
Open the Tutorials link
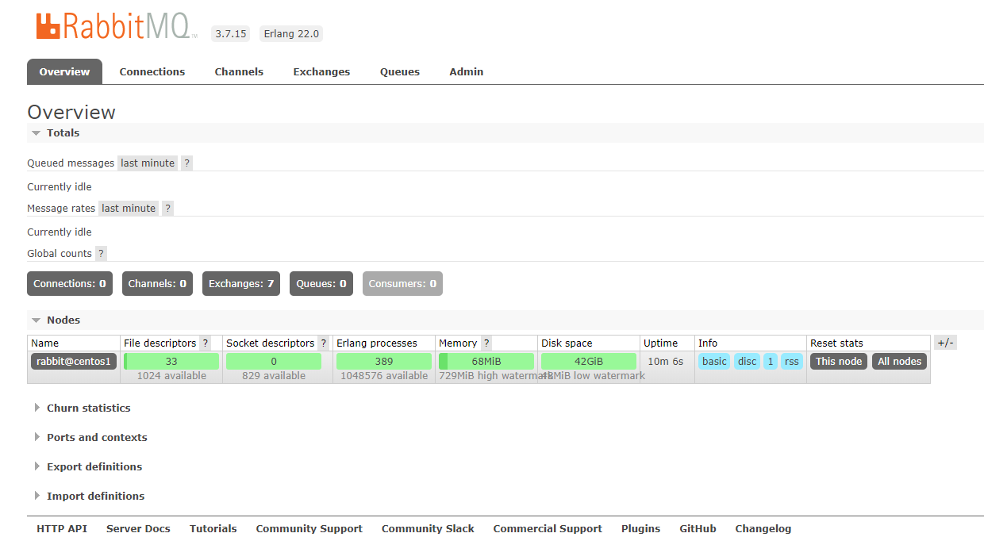point(213,528)
